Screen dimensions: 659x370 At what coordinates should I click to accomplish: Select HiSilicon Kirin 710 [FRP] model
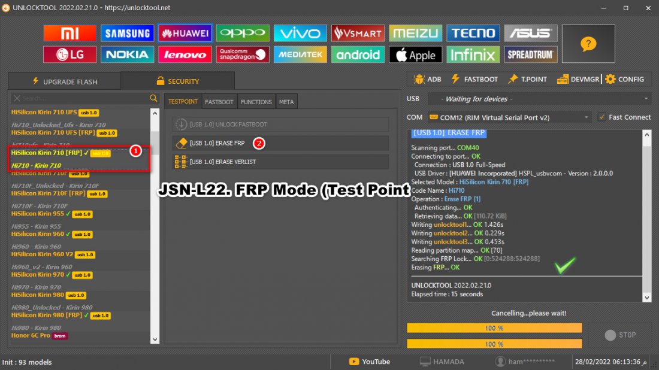(x=61, y=153)
